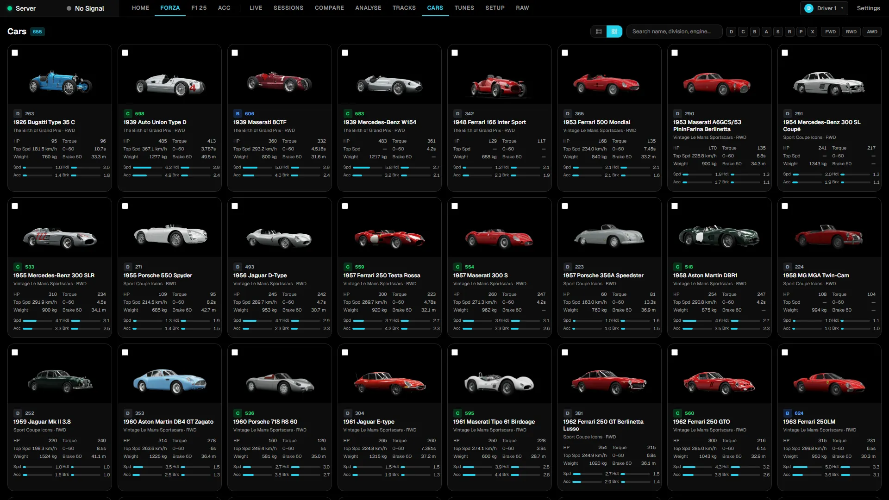The width and height of the screenshot is (889, 500).
Task: Open the ANALYSE tab
Action: (x=368, y=8)
